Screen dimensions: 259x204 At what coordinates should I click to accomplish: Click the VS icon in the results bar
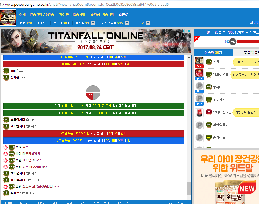coord(233,42)
